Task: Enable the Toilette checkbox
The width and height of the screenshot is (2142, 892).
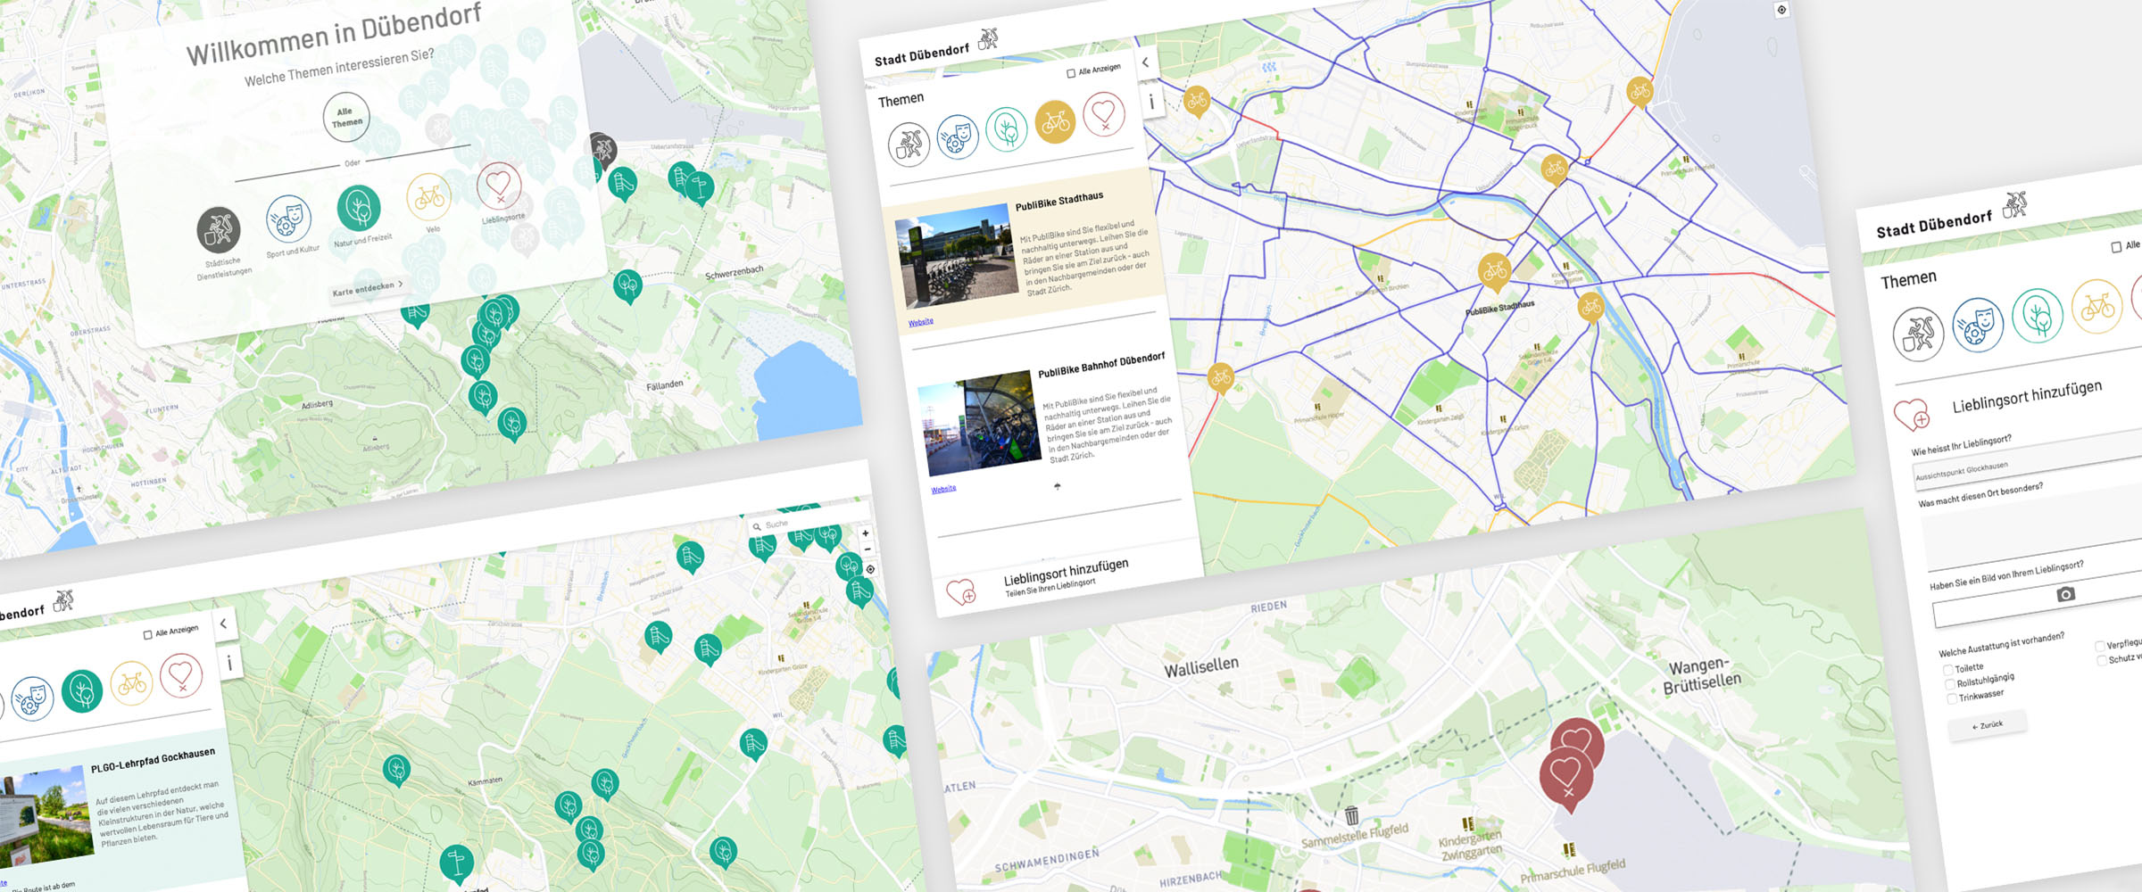Action: [1947, 671]
